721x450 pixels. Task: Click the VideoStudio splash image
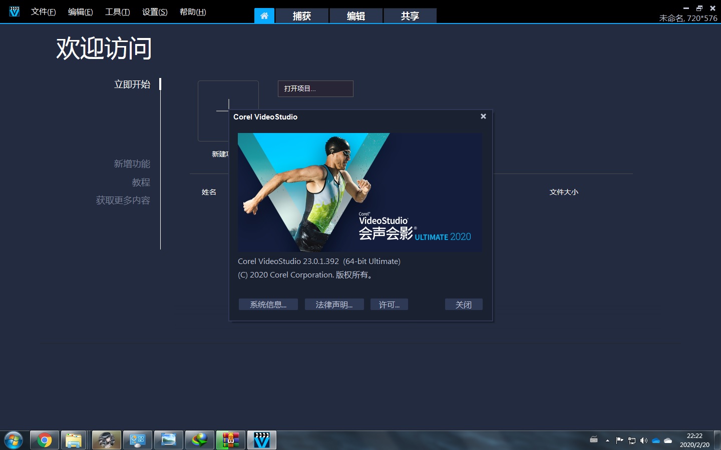point(360,192)
